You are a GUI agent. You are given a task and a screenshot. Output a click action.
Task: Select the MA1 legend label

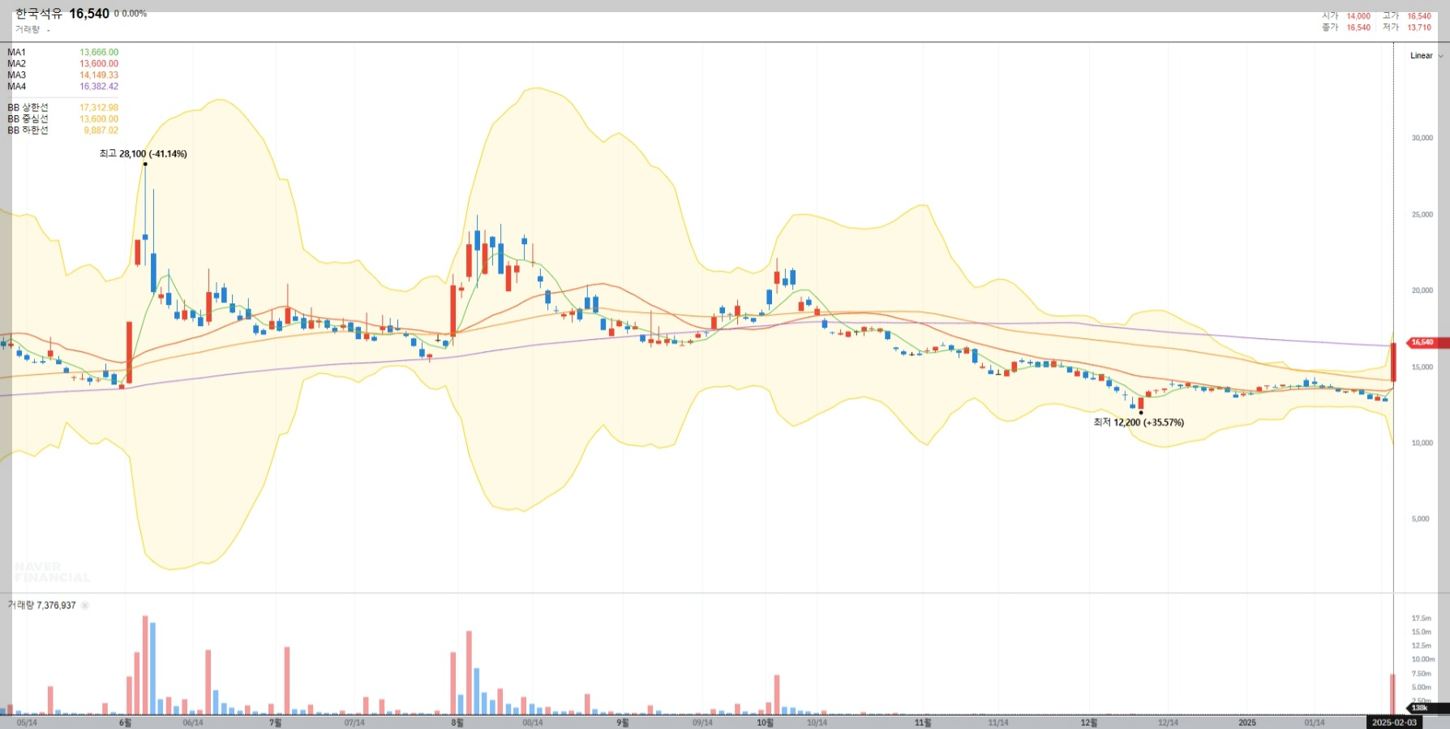tap(16, 52)
